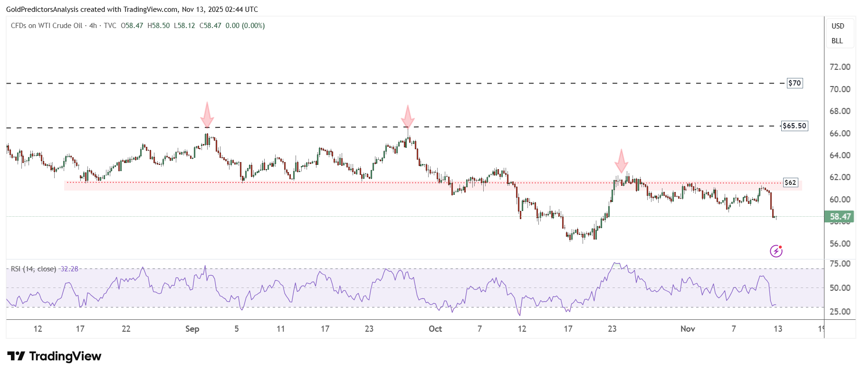Select the pink shaded $62 support zone
862x374 pixels.
coord(333,186)
